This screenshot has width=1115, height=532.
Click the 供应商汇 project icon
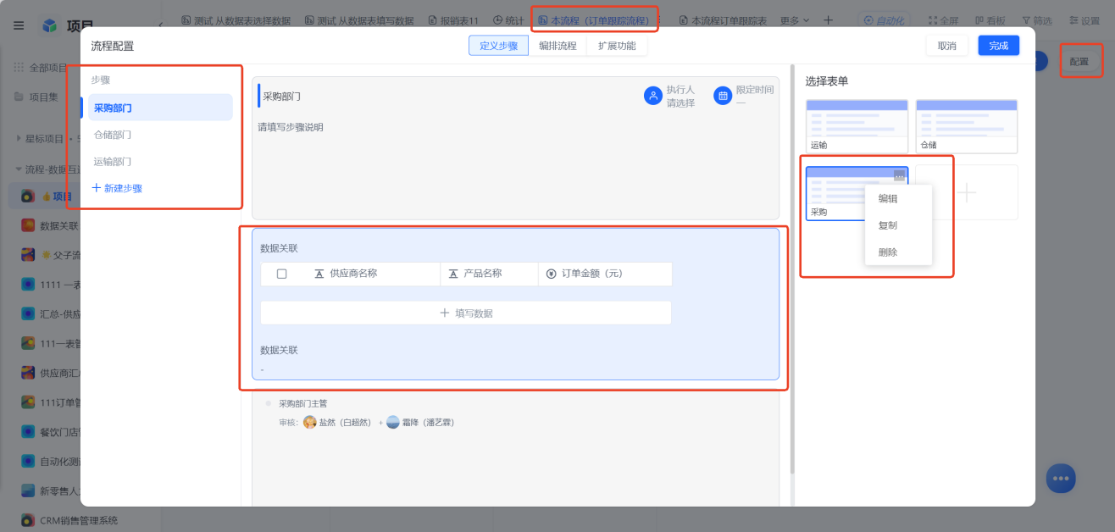(28, 373)
